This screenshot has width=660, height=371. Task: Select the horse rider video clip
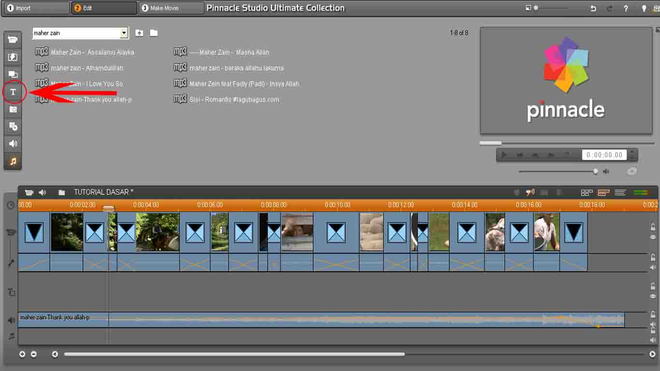(x=158, y=232)
